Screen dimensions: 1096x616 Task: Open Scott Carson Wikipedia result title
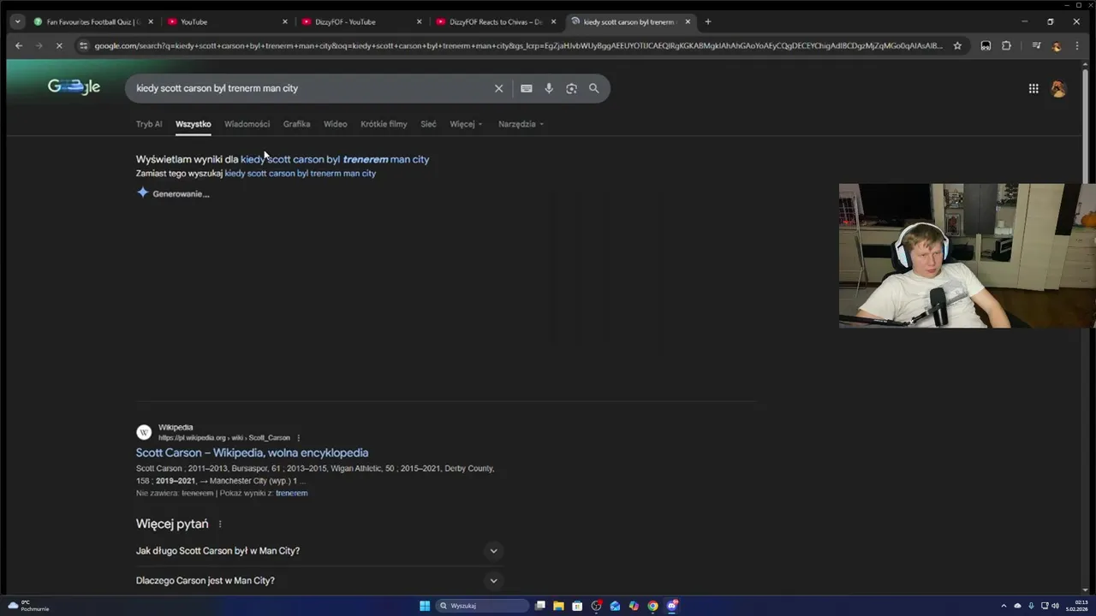(252, 453)
